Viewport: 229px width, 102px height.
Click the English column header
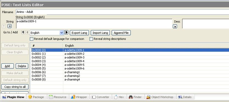point(146,45)
